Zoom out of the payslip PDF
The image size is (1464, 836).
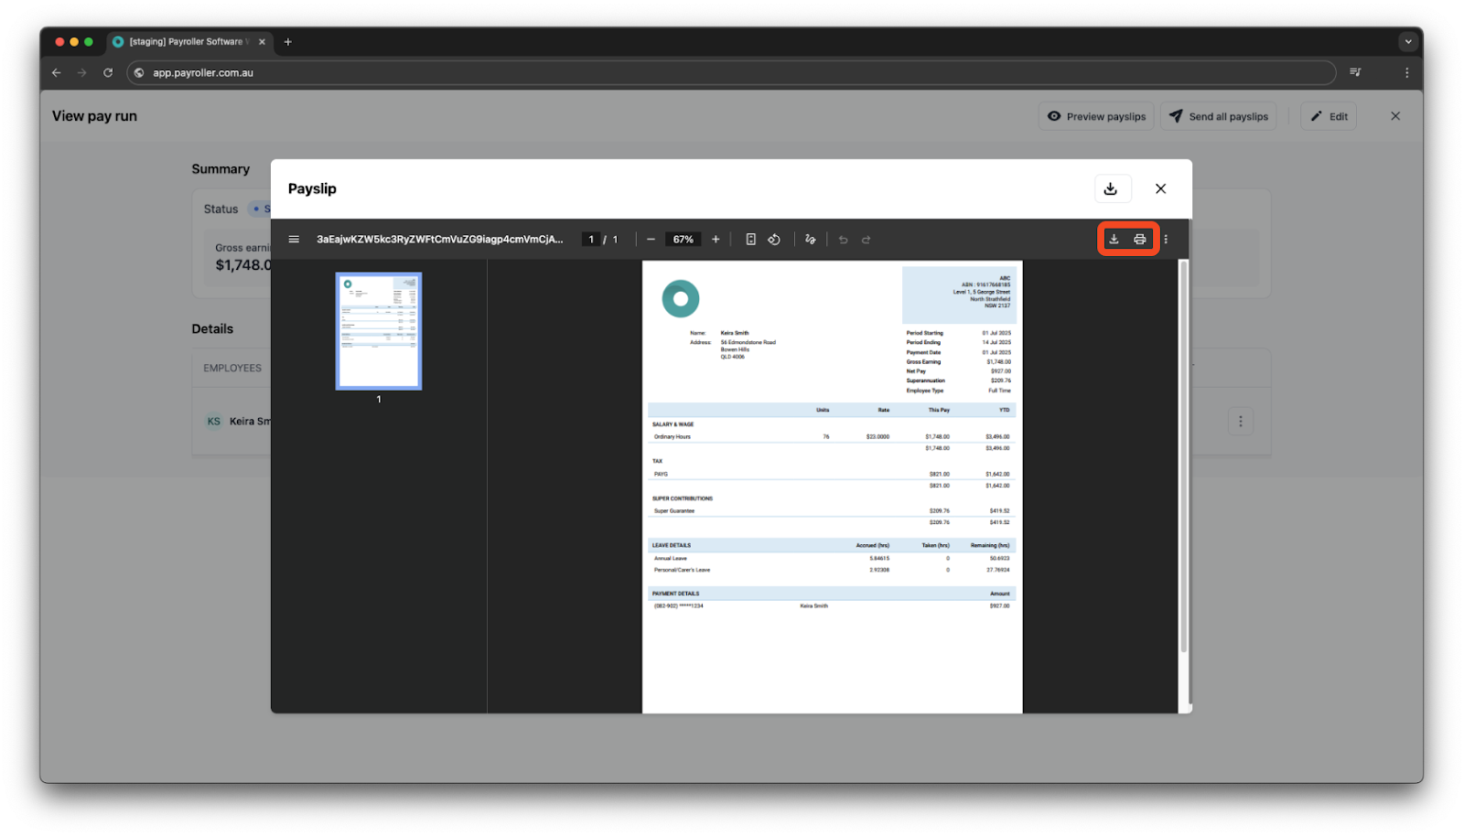(x=651, y=240)
